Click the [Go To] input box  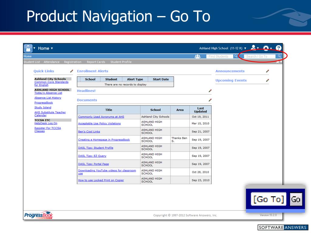[268, 199]
